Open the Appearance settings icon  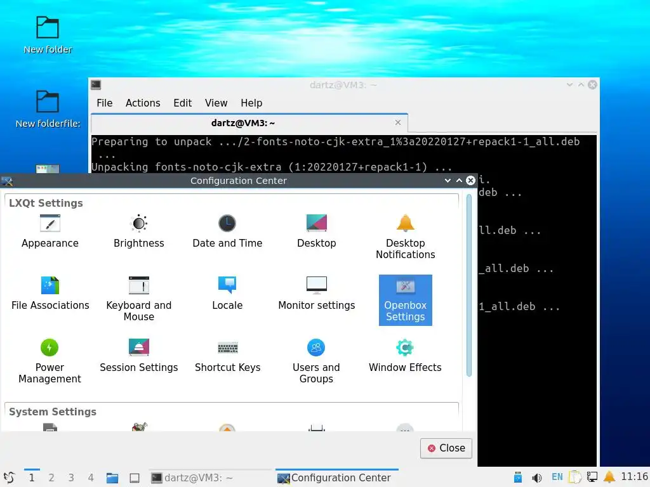pyautogui.click(x=50, y=231)
